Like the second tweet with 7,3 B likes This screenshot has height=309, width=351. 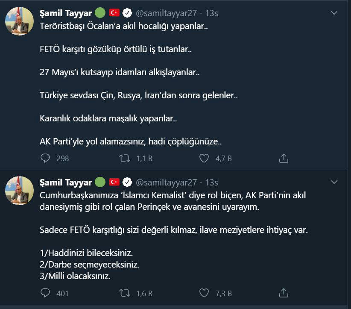pyautogui.click(x=204, y=293)
